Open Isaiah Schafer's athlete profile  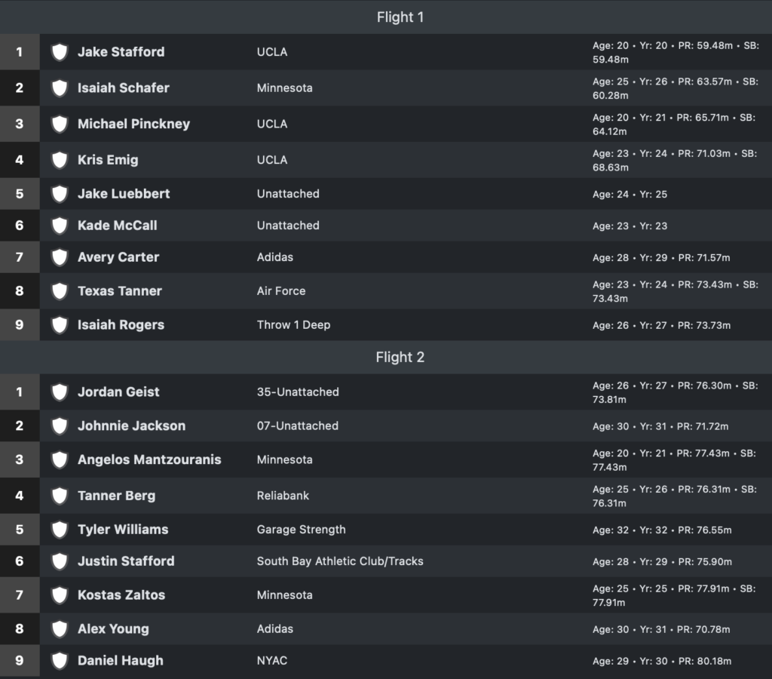point(123,88)
